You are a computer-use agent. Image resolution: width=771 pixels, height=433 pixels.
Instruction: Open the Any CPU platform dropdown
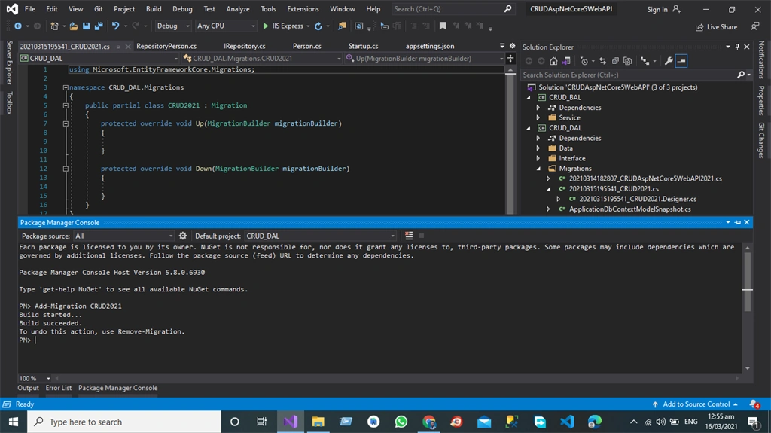tap(226, 26)
